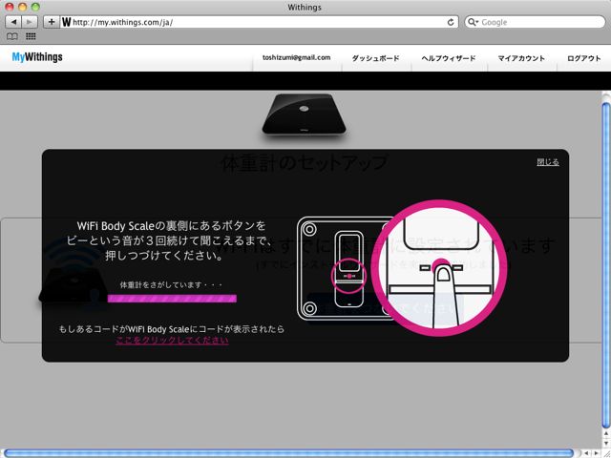Open the toshizumi@gmail.com account tab
This screenshot has height=458, width=611.
296,57
